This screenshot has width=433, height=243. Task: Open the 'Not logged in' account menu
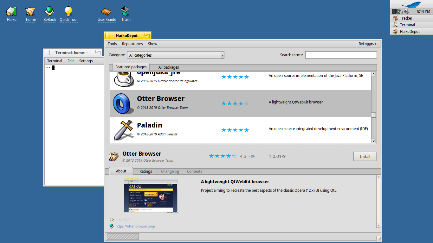coord(368,44)
